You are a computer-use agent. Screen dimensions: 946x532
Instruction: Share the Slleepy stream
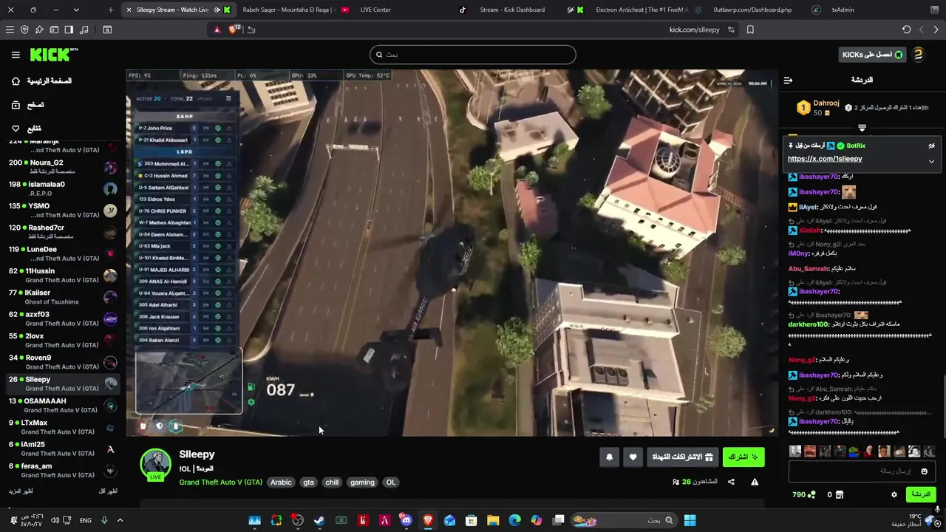731,482
